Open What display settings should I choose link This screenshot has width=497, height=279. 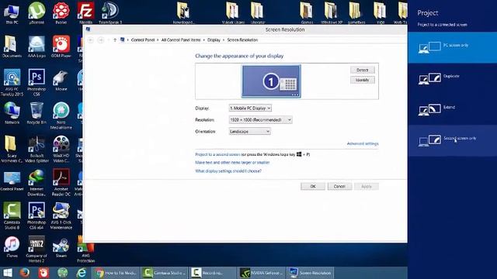[228, 170]
